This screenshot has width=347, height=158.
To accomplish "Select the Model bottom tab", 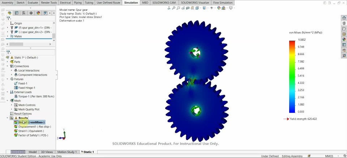I will (x=33, y=152).
